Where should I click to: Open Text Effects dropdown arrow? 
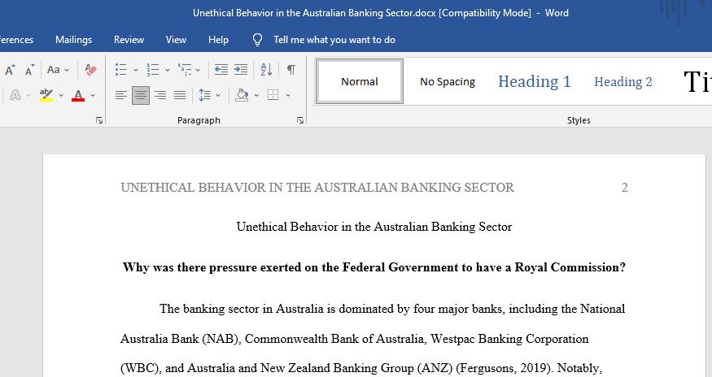[x=28, y=95]
